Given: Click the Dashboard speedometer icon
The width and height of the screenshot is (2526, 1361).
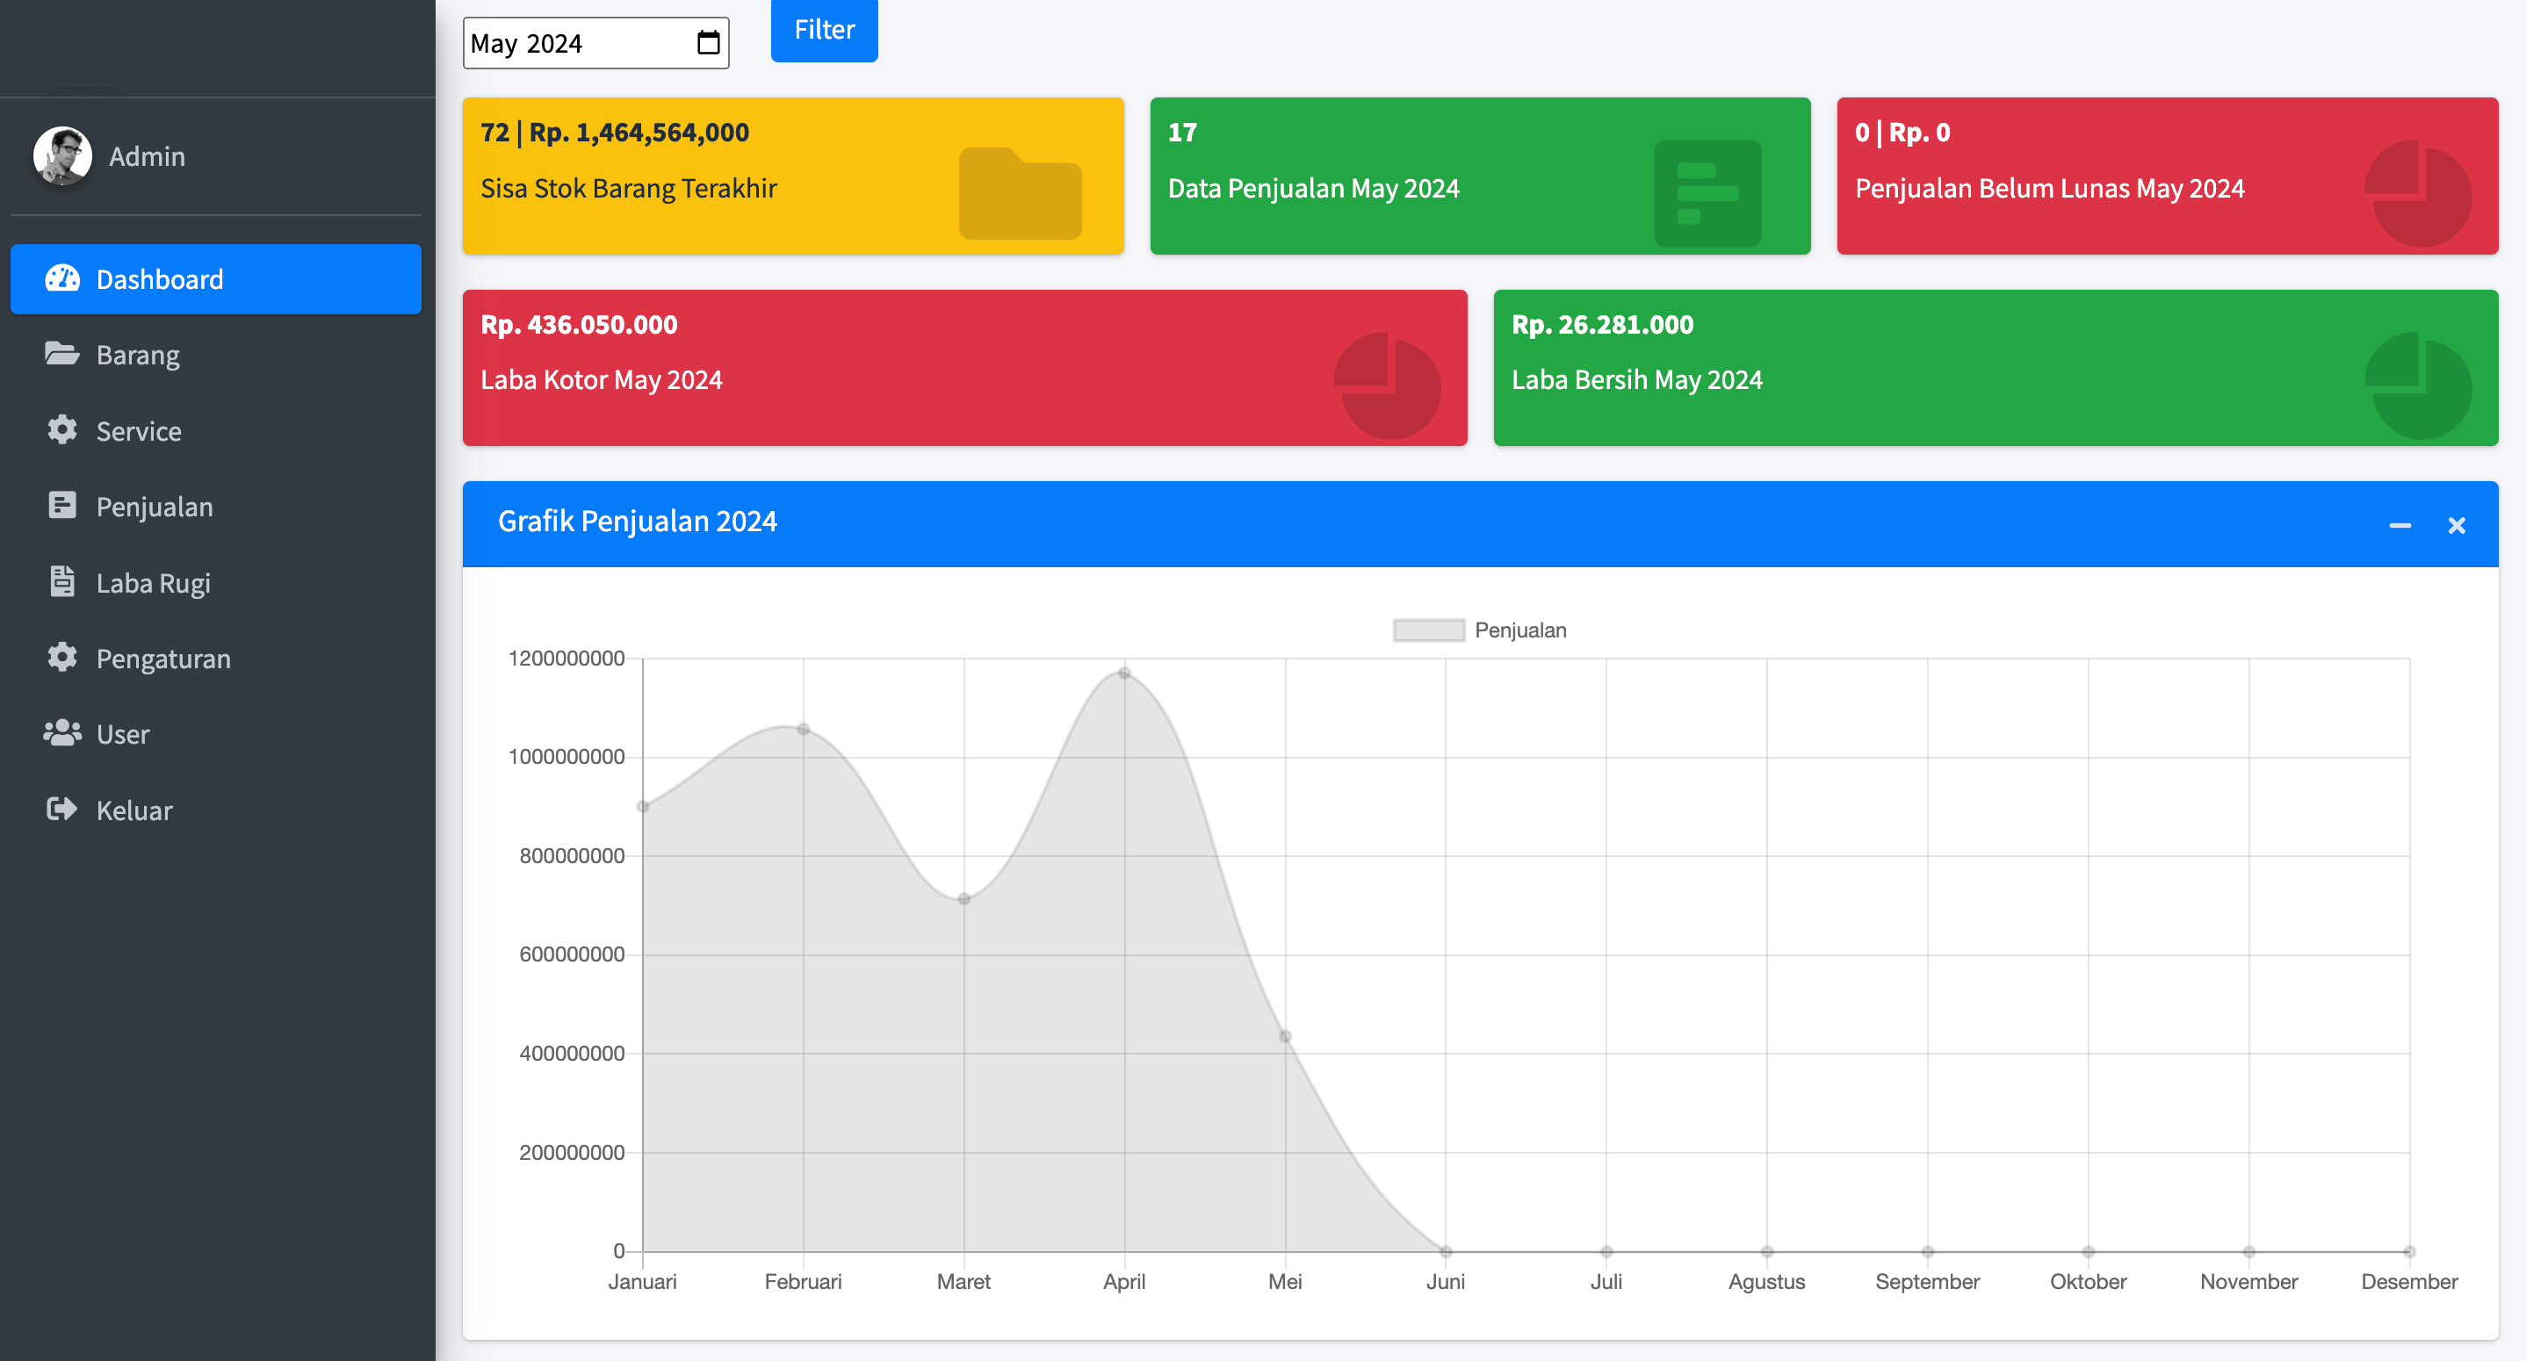Looking at the screenshot, I should [x=61, y=278].
